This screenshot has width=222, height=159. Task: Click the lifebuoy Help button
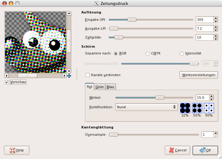[17, 150]
